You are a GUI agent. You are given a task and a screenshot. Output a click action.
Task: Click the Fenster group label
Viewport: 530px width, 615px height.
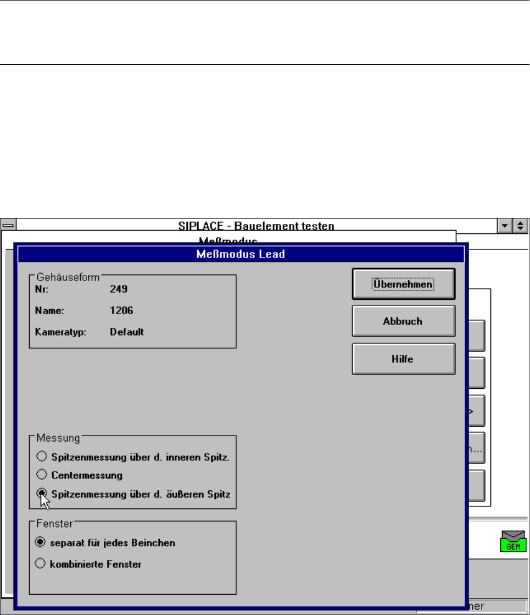[x=54, y=524]
